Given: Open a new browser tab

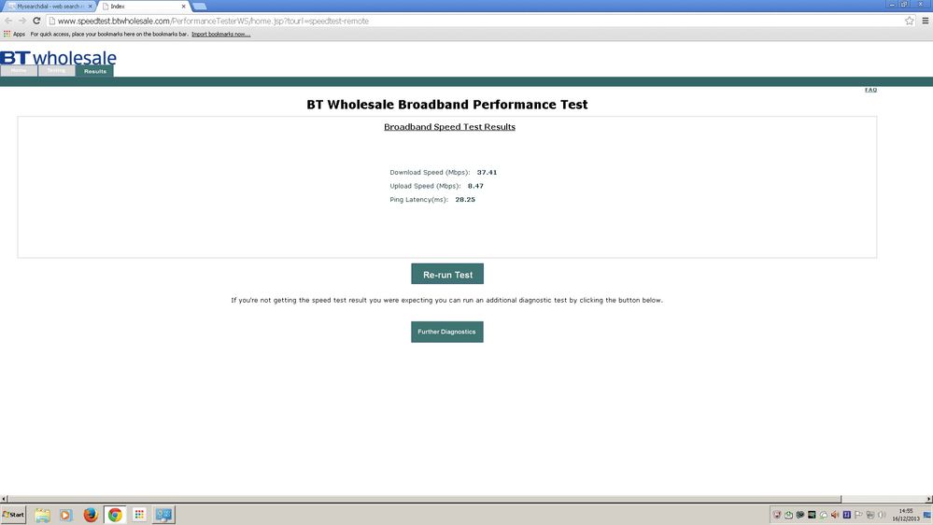Looking at the screenshot, I should (x=199, y=6).
